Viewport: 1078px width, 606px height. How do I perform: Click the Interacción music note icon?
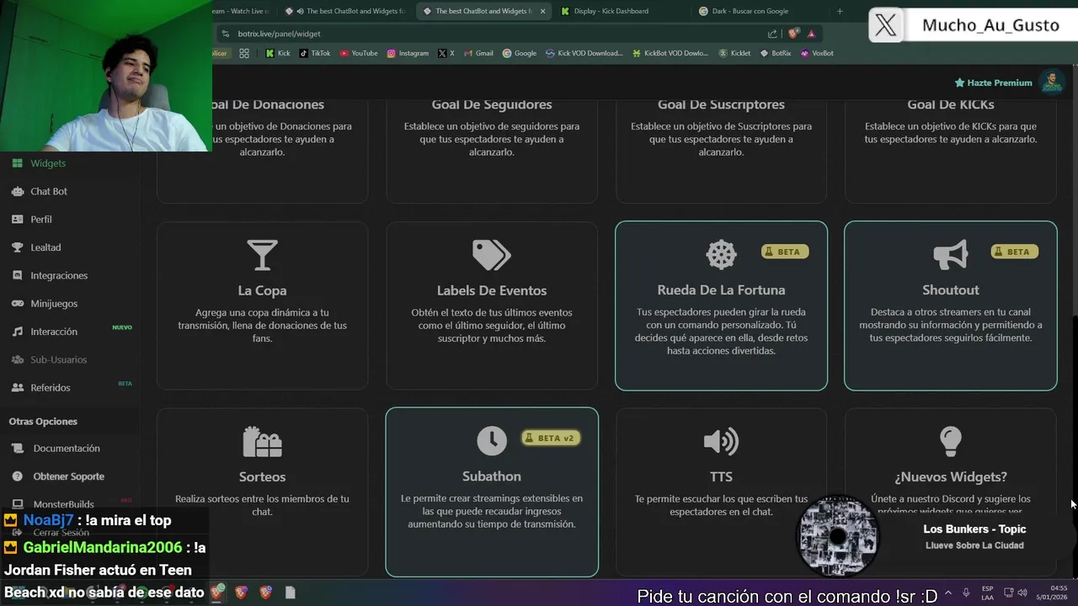[x=17, y=332]
